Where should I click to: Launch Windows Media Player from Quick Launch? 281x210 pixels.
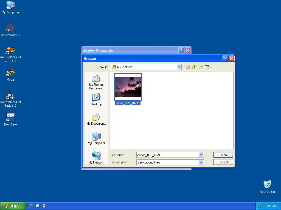(x=44, y=206)
